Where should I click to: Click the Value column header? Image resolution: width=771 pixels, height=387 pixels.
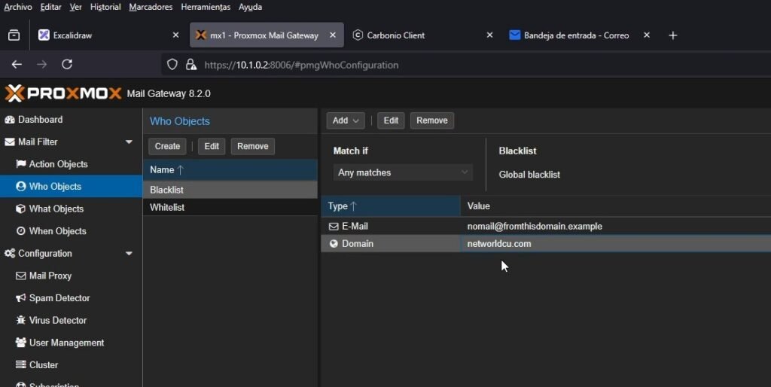[x=616, y=206]
